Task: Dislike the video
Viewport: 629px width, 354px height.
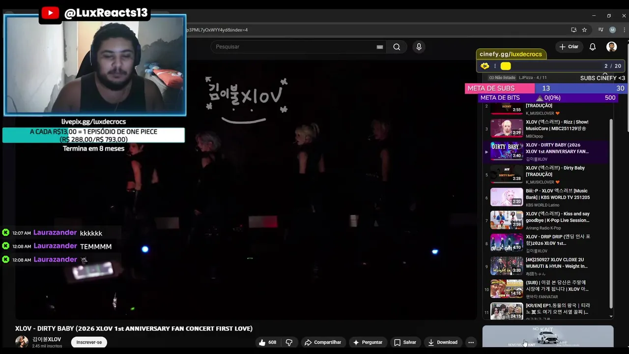Action: pyautogui.click(x=289, y=342)
